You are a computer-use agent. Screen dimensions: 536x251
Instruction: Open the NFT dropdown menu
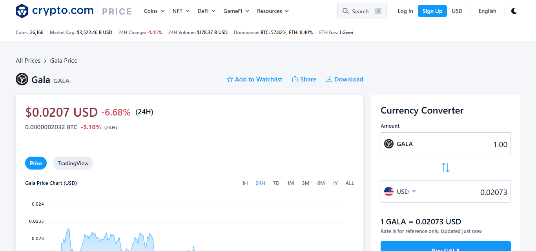181,11
